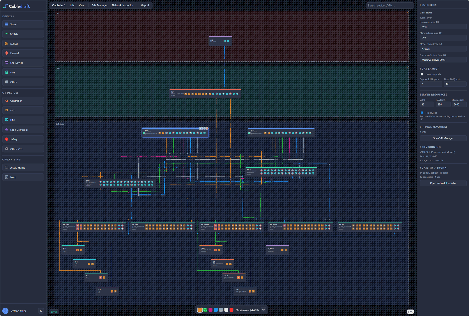Pick the Router device in the palette

(x=23, y=43)
